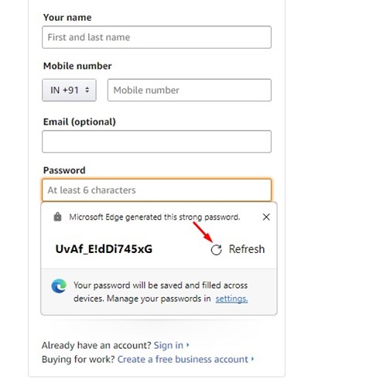
Task: Click the Refresh label to regenerate password
Action: coord(247,249)
